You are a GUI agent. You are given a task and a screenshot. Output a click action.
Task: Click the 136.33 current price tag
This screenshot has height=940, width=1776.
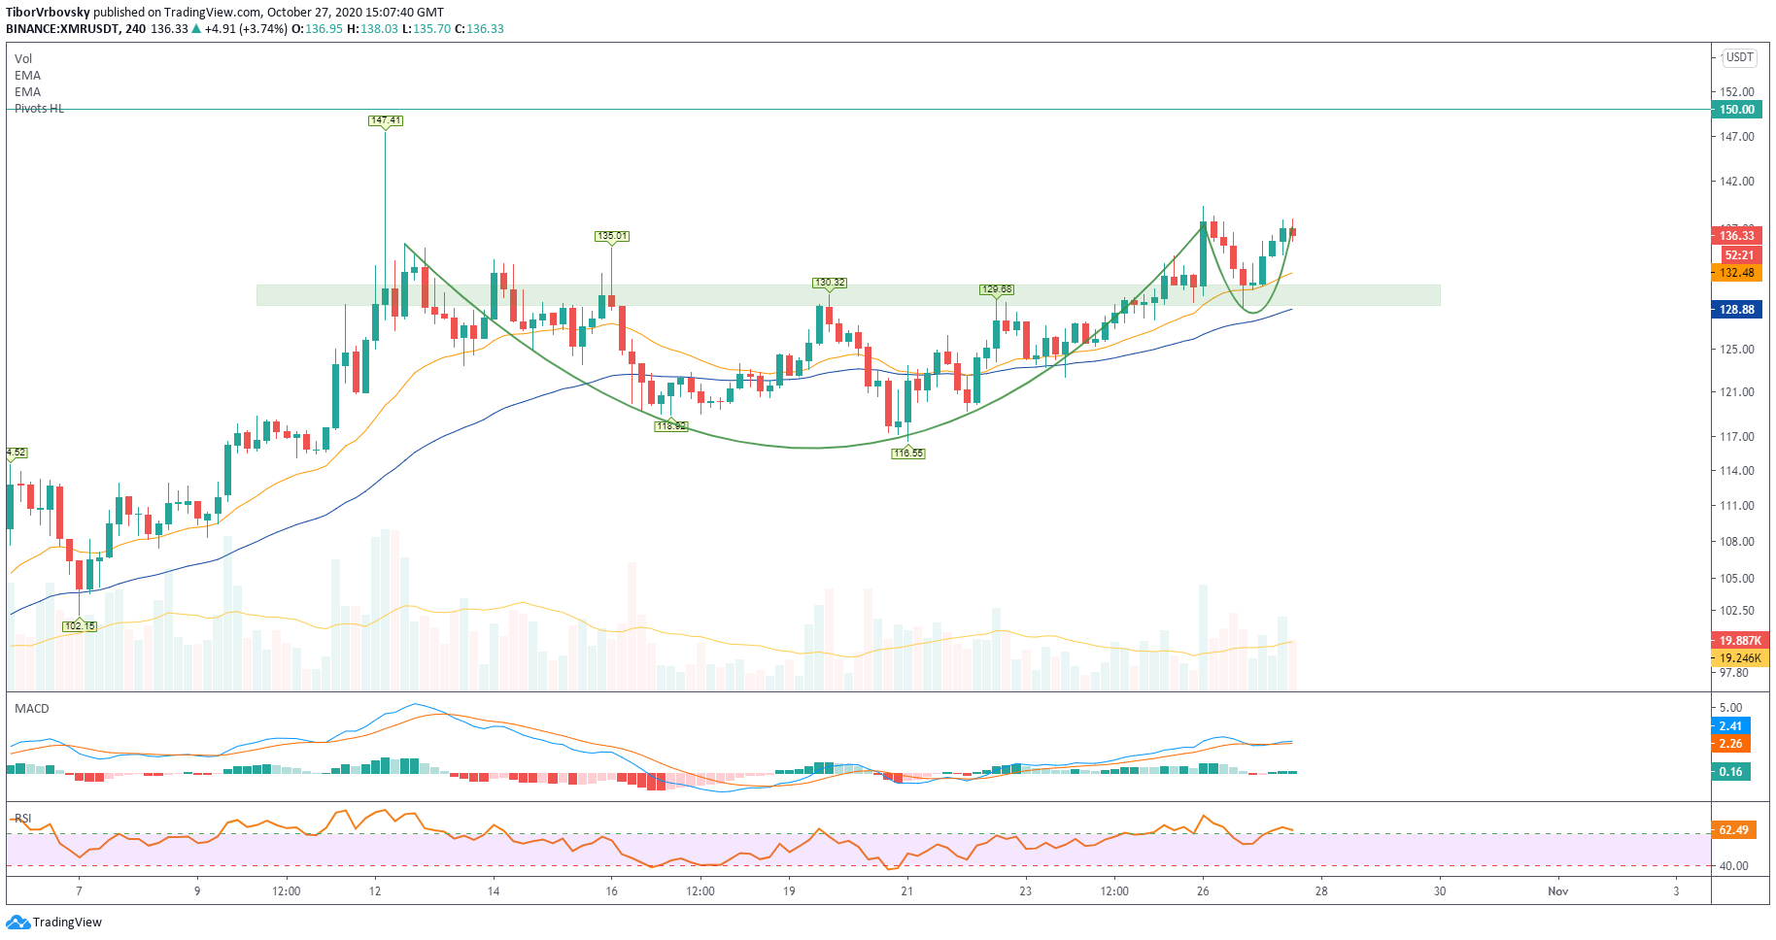coord(1736,236)
